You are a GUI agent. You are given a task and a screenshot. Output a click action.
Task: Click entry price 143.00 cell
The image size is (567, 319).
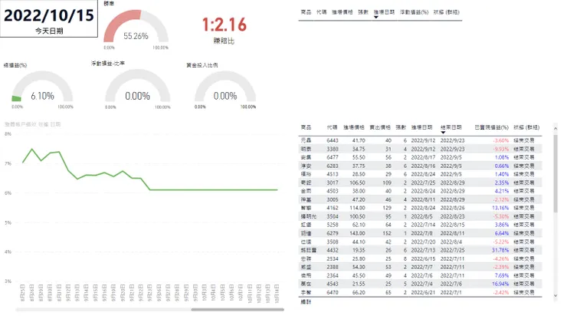click(357, 233)
